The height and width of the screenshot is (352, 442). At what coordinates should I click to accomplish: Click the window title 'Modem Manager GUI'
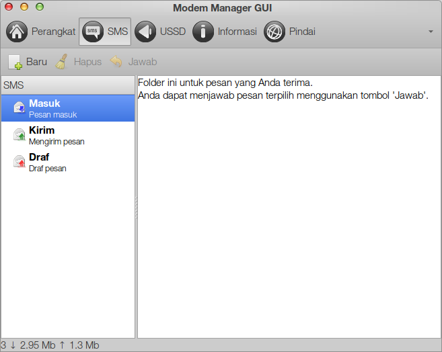223,8
